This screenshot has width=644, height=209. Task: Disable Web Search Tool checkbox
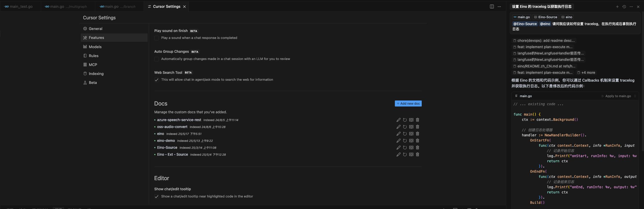pyautogui.click(x=157, y=80)
